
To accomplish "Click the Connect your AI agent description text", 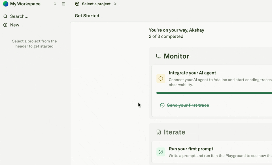I will pyautogui.click(x=220, y=82).
